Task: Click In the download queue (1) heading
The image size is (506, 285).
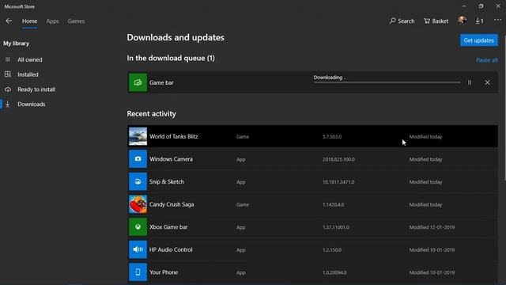Action: coord(171,58)
